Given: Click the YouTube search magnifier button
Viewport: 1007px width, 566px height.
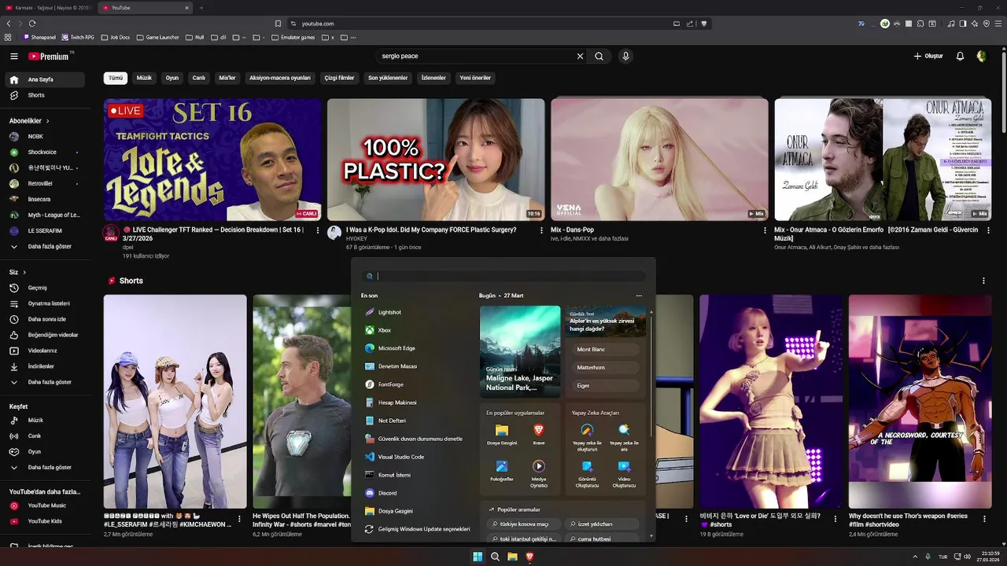Looking at the screenshot, I should (x=599, y=57).
